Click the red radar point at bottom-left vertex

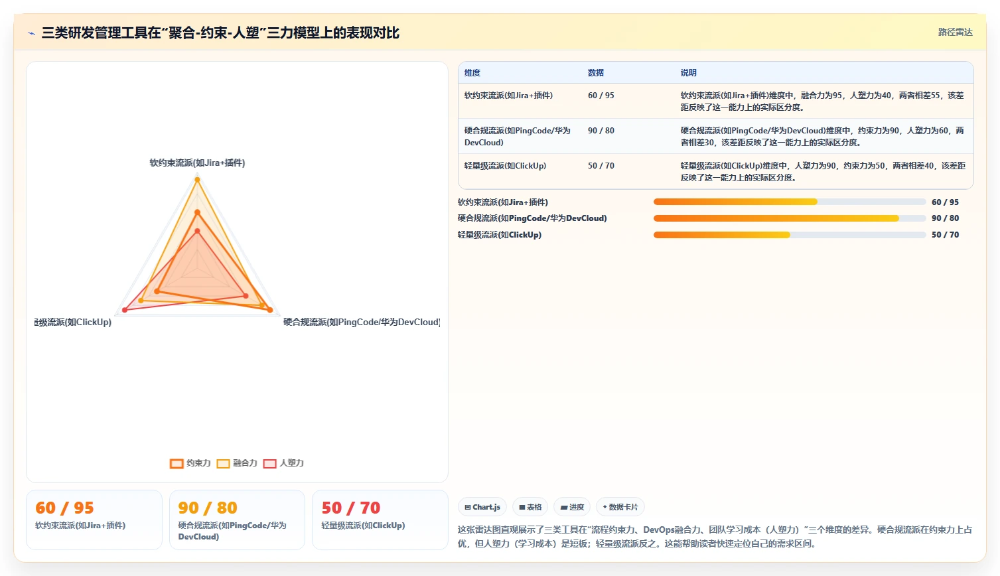[125, 311]
